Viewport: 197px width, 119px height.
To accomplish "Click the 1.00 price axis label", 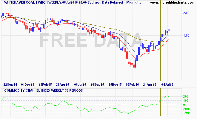I will coord(186,35).
